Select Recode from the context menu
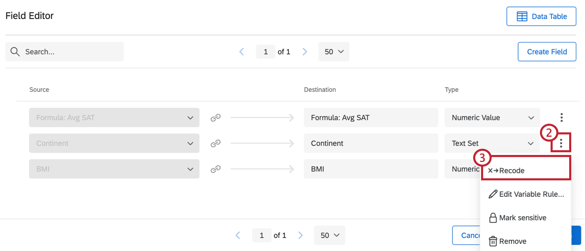Image resolution: width=585 pixels, height=251 pixels. [x=511, y=171]
